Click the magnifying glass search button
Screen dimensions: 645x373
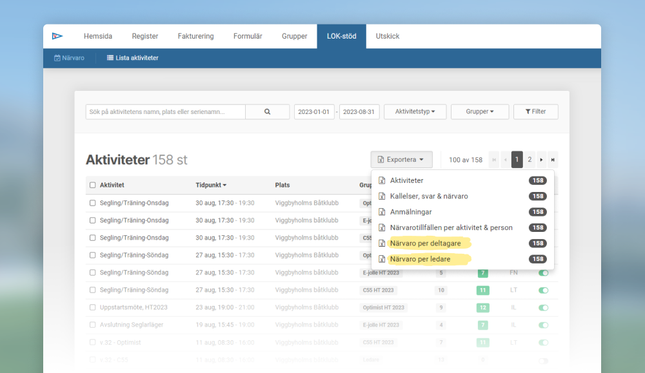pyautogui.click(x=267, y=111)
